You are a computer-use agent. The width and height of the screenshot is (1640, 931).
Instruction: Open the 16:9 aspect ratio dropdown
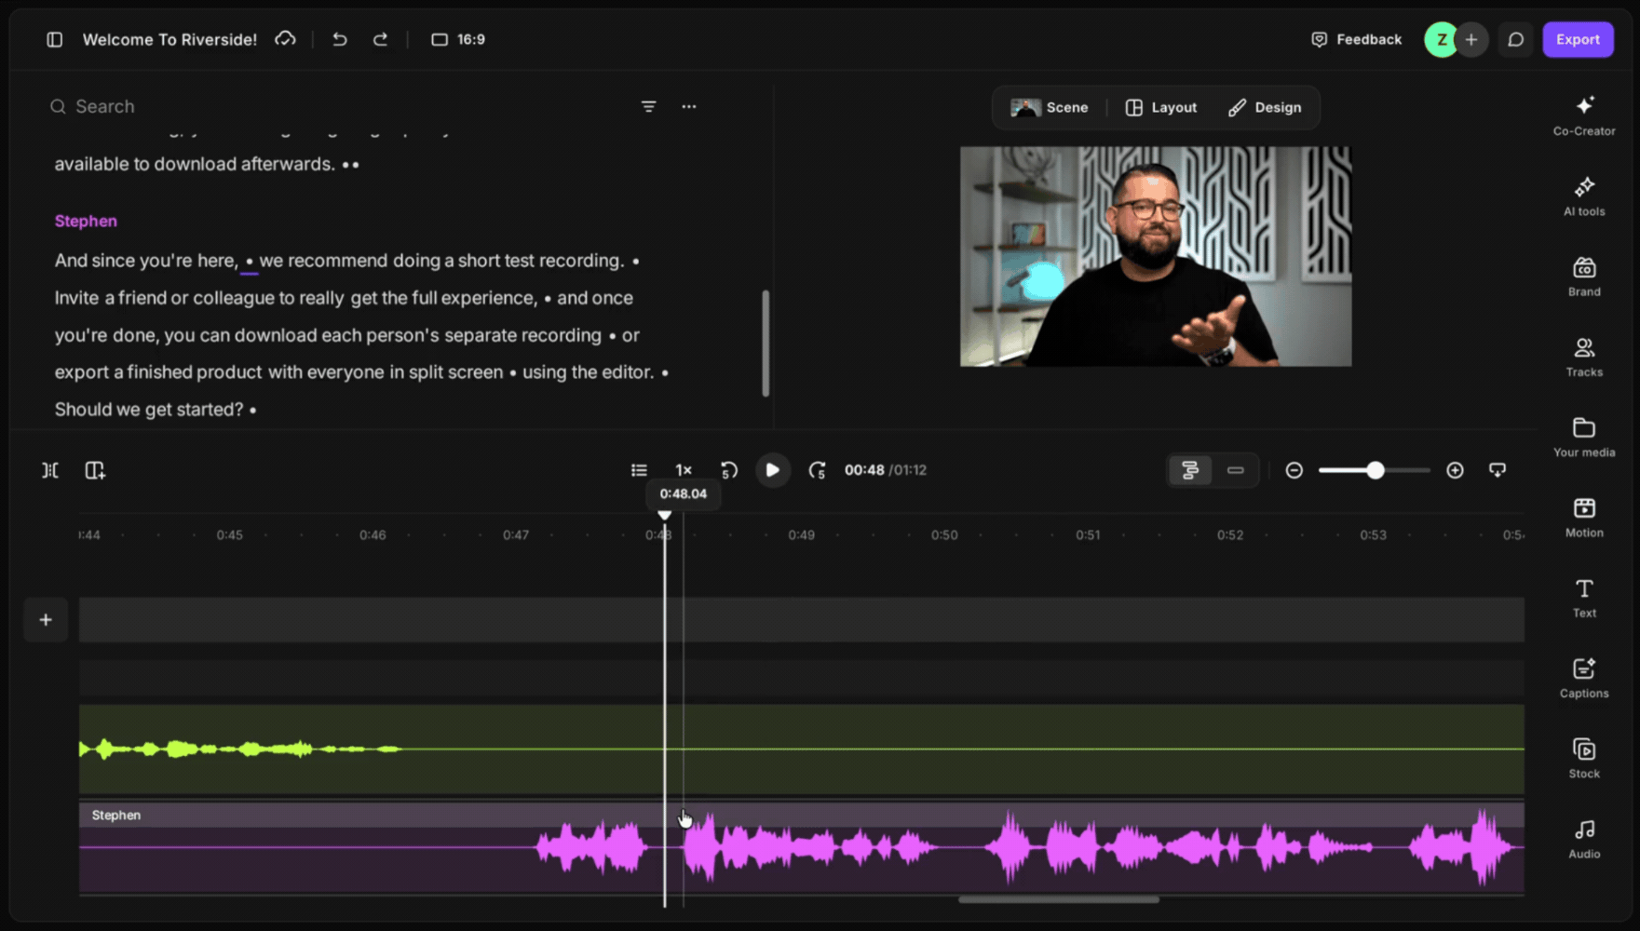458,39
